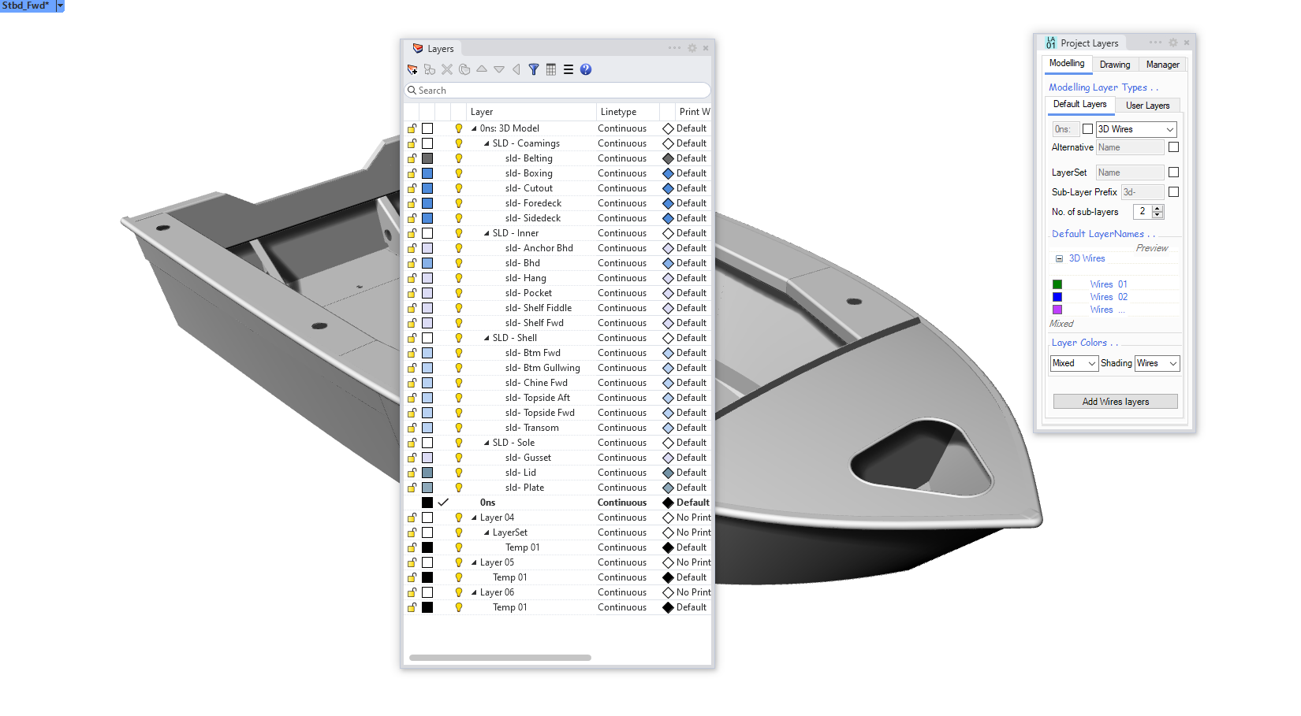
Task: Open the layer Filter funnel icon
Action: click(x=534, y=69)
